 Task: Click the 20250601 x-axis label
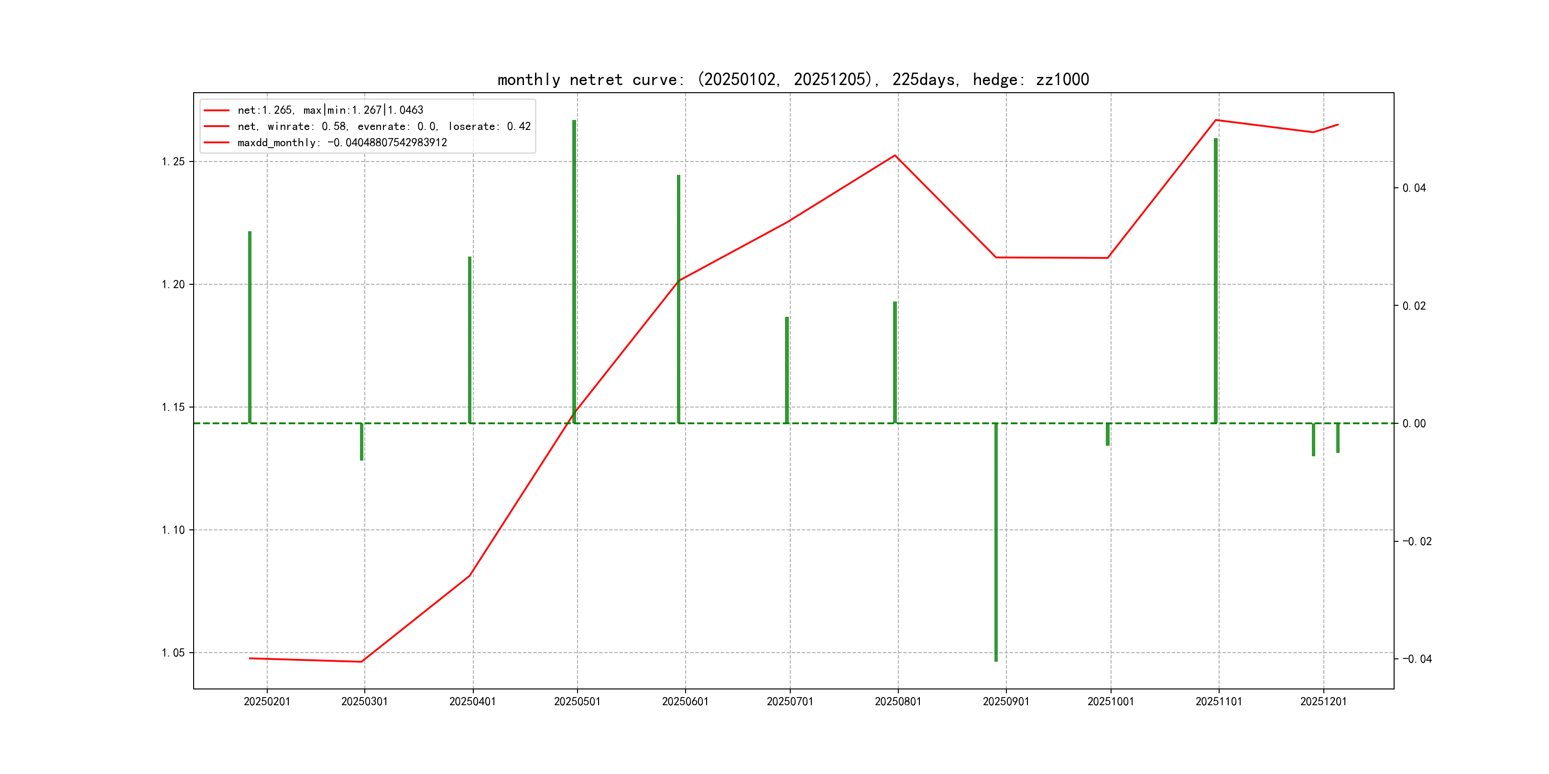tap(685, 702)
